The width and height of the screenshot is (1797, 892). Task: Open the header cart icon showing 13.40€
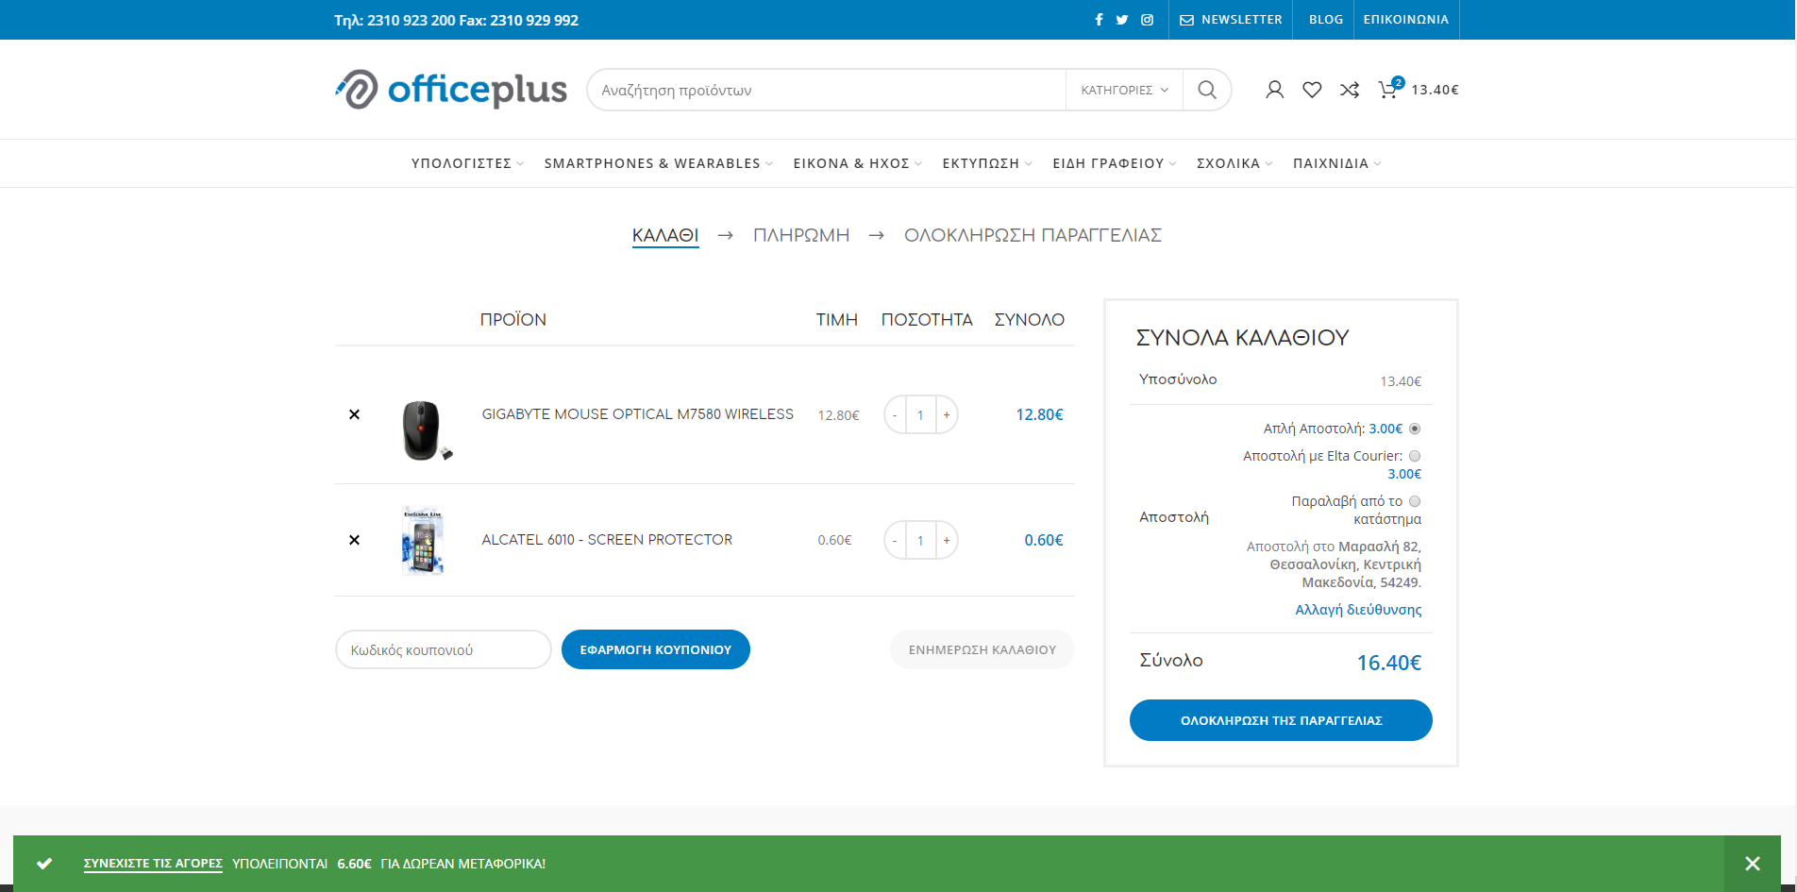click(x=1418, y=89)
